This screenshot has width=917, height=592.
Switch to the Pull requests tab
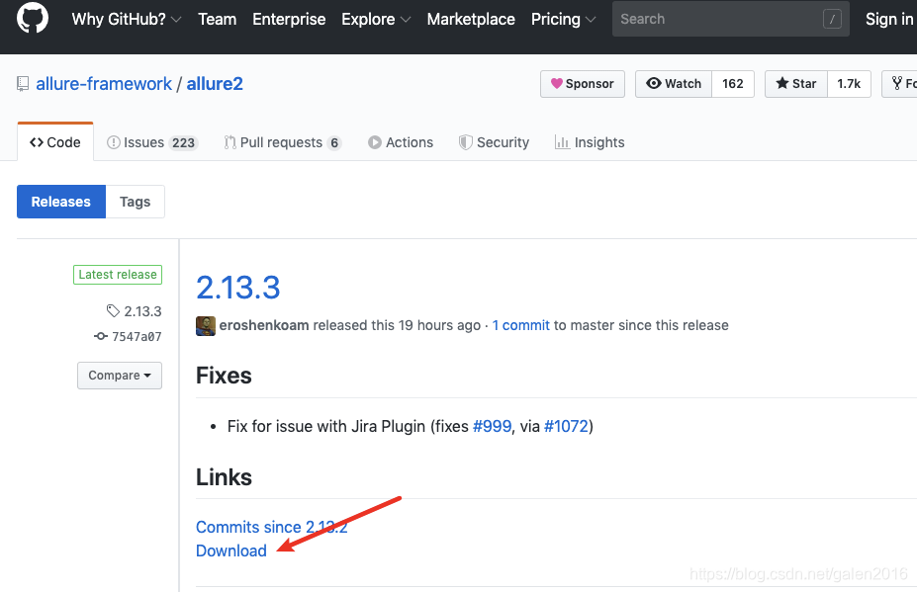[x=283, y=142]
